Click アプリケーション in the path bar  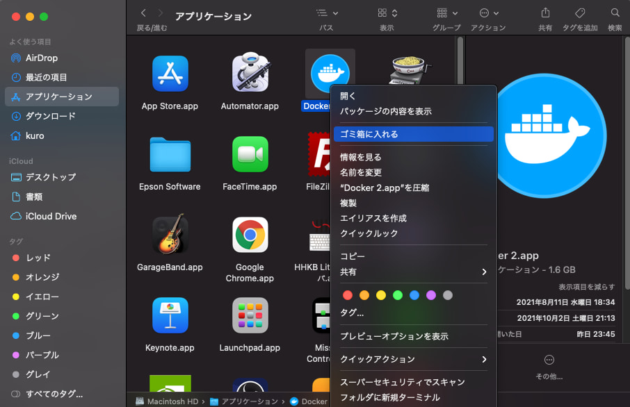coord(244,401)
